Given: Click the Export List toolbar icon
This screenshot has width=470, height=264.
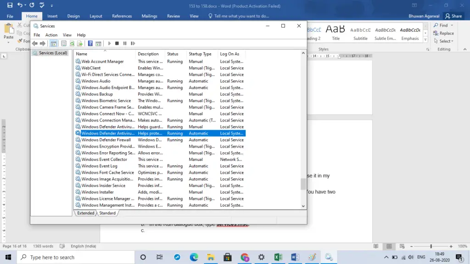Looking at the screenshot, I should pyautogui.click(x=80, y=44).
